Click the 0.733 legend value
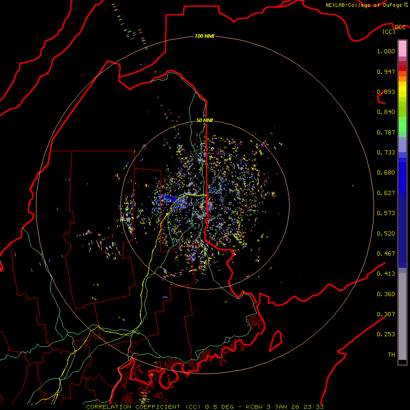Screen dimensions: 410x410 pos(386,153)
